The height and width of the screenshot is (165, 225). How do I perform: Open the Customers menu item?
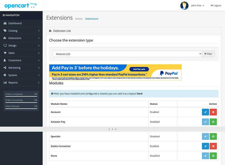point(21,60)
